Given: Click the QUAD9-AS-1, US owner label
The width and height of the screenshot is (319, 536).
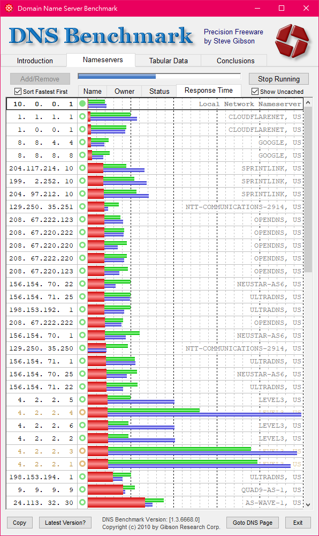Looking at the screenshot, I should tap(271, 490).
